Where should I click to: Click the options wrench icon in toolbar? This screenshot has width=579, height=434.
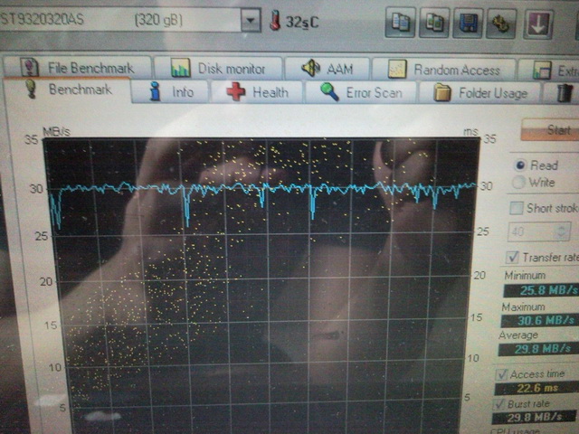503,23
